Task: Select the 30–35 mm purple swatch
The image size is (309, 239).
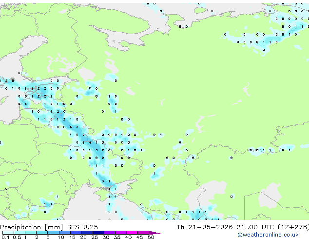Action: pyautogui.click(x=109, y=233)
